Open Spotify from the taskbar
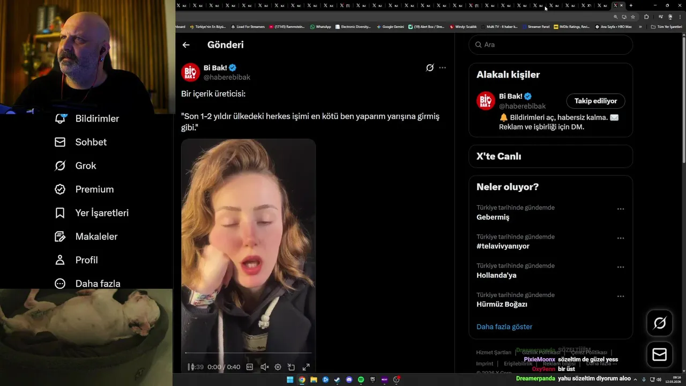 [x=361, y=380]
